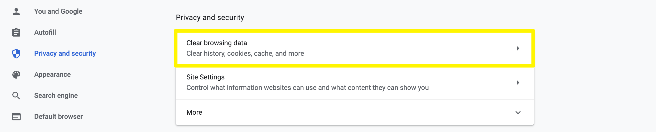Click the arrow on the Clear browsing data row
Viewport: 656px width, 132px height.
pos(518,48)
